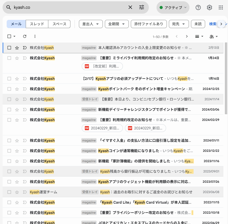Click magazine label on 2023/12/22 email
Screen dimensions: 228x224
[89, 151]
